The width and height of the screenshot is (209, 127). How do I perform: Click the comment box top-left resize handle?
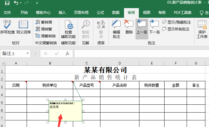click(x=47, y=100)
